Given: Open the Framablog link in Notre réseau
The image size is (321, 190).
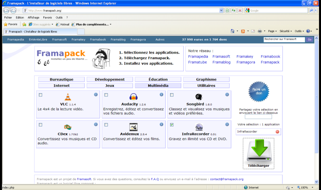Looking at the screenshot, I should pos(221,62).
